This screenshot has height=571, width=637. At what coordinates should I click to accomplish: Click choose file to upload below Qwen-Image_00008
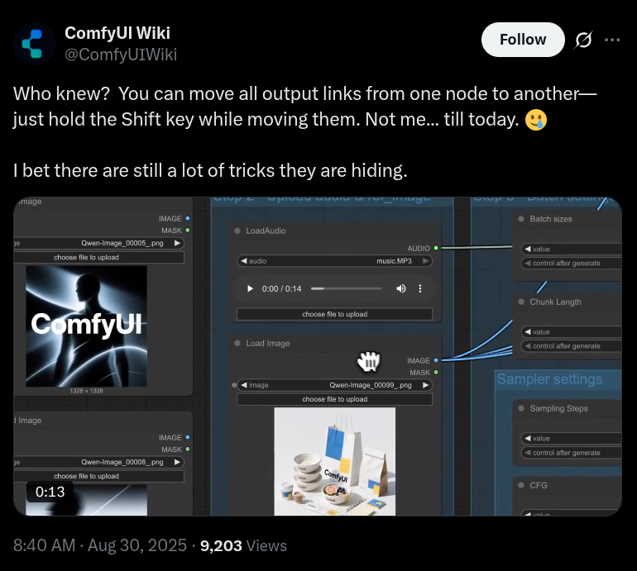coord(98,476)
